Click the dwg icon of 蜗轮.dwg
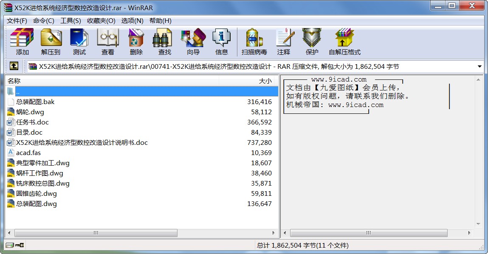Screen dimensions: 488x254 [x=11, y=112]
